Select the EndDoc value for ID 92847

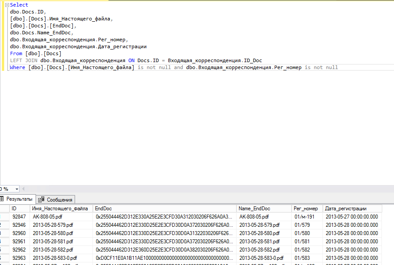tap(164, 217)
